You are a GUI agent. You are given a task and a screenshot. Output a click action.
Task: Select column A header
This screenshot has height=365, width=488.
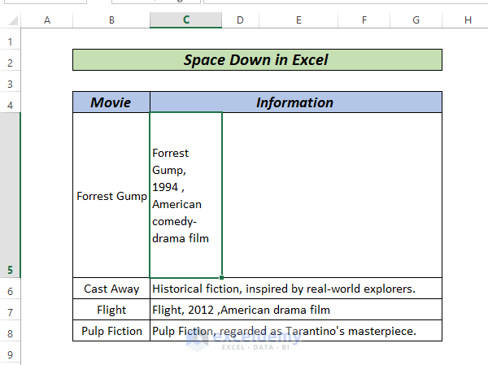46,20
